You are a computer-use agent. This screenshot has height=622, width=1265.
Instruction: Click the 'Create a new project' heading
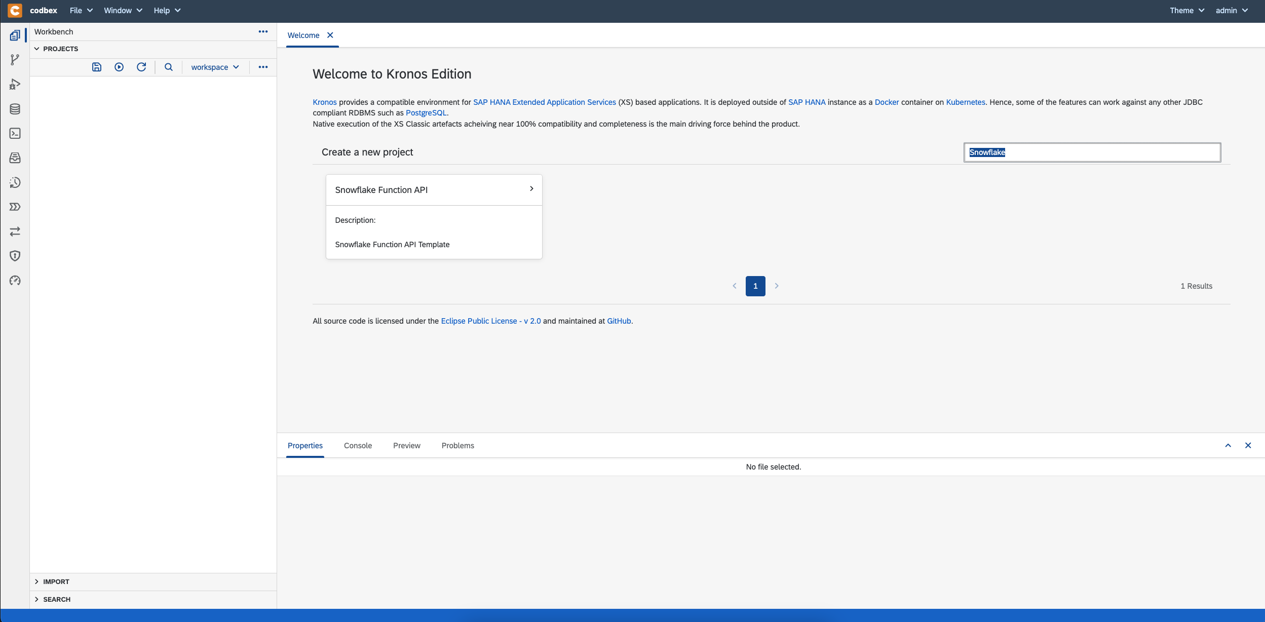367,152
